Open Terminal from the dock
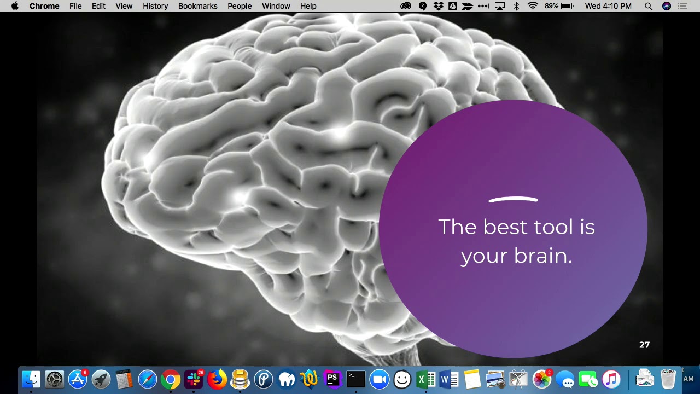Screen dimensions: 700x394 tap(356, 379)
